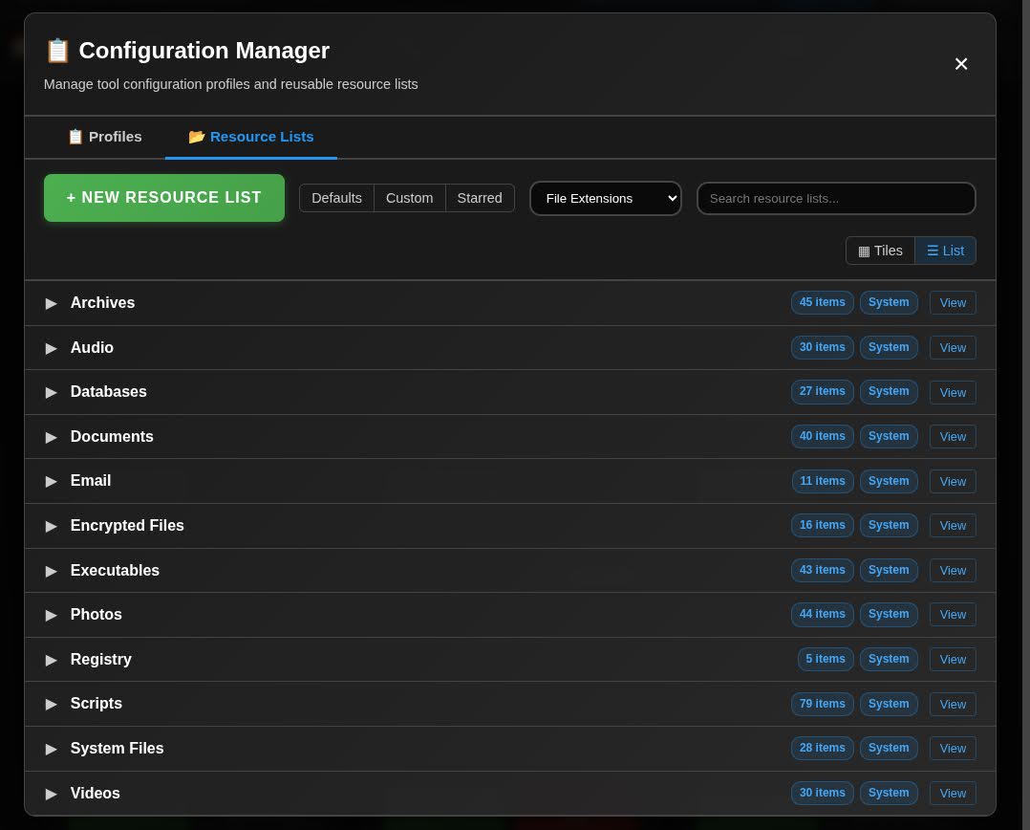View the Archives resource list

[953, 303]
